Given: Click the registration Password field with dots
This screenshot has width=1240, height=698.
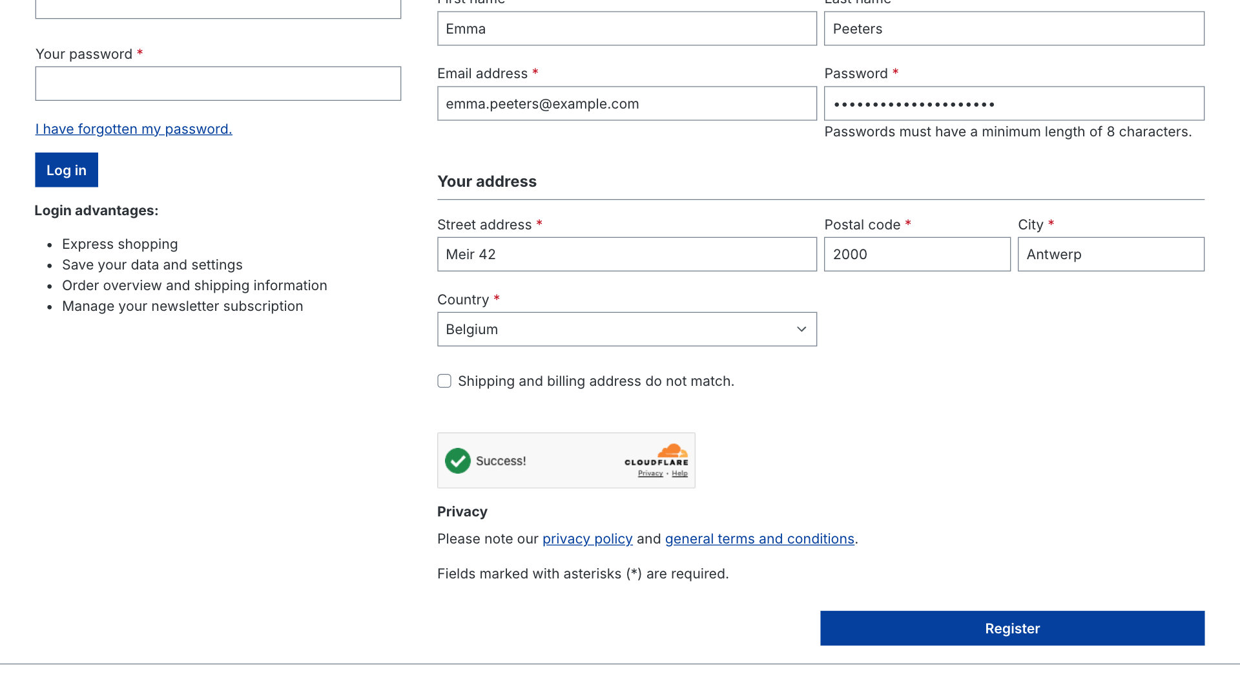Looking at the screenshot, I should (x=1014, y=103).
